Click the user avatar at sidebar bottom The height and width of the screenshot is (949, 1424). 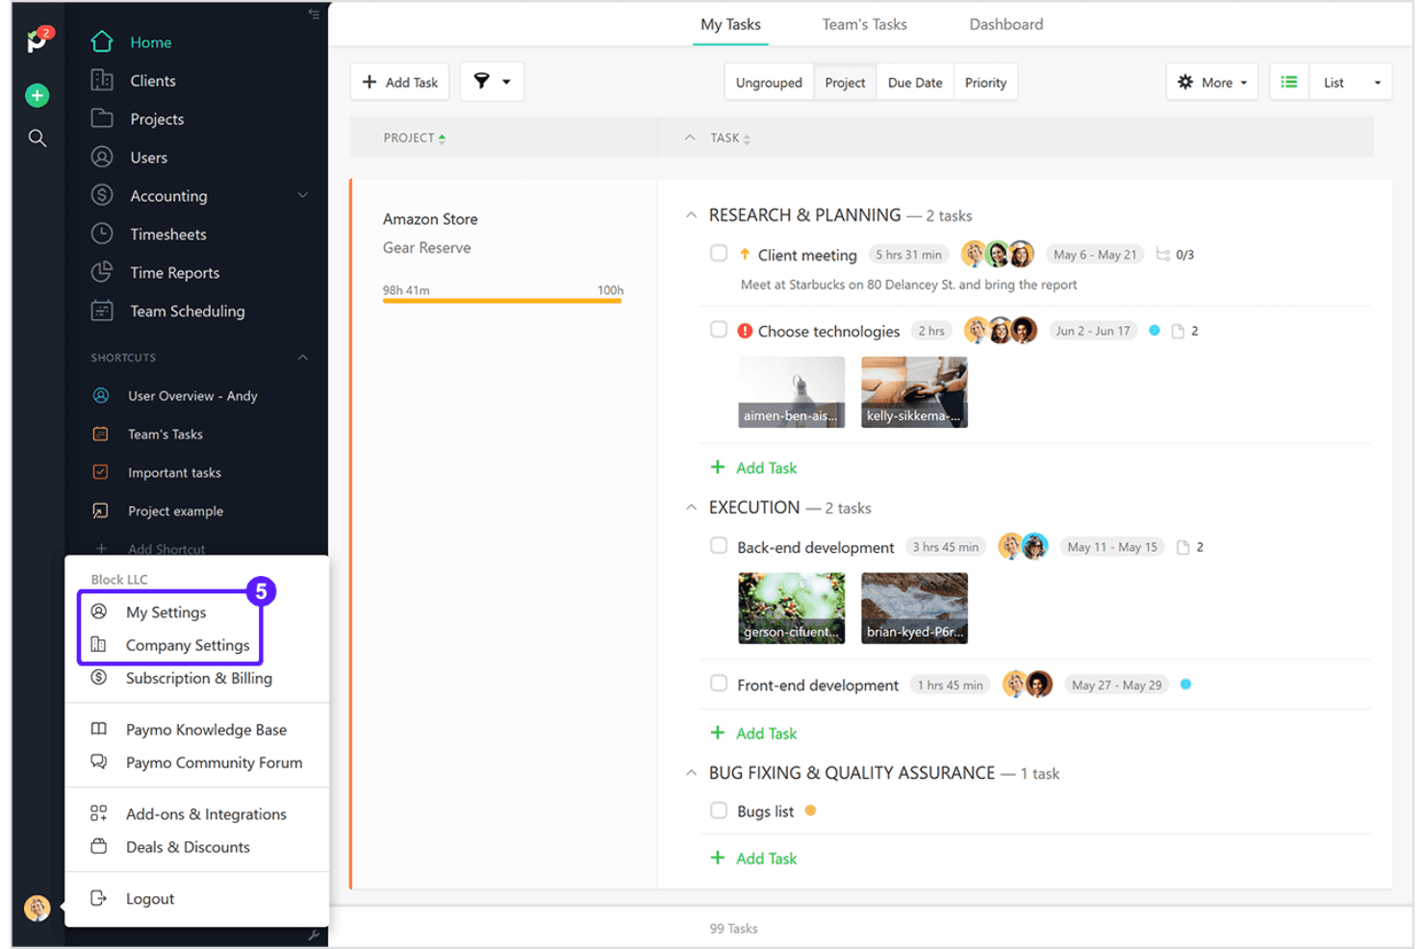[38, 908]
